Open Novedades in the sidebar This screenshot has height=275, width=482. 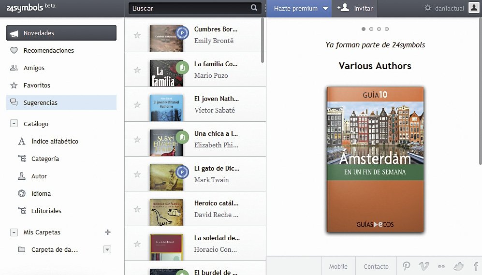(61, 33)
